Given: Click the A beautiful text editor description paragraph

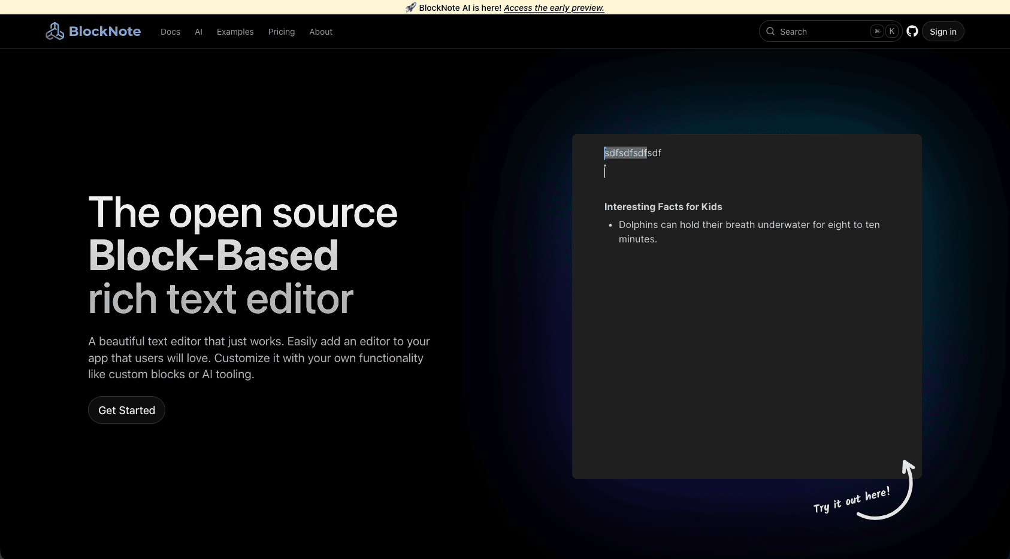Looking at the screenshot, I should [x=259, y=358].
